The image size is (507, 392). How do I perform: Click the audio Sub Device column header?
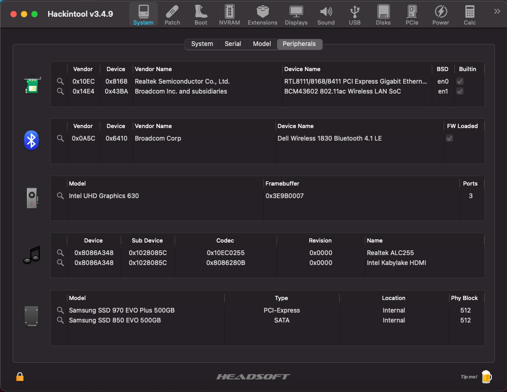click(x=147, y=240)
